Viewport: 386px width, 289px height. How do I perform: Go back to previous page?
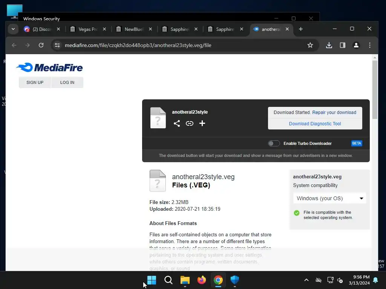click(14, 45)
